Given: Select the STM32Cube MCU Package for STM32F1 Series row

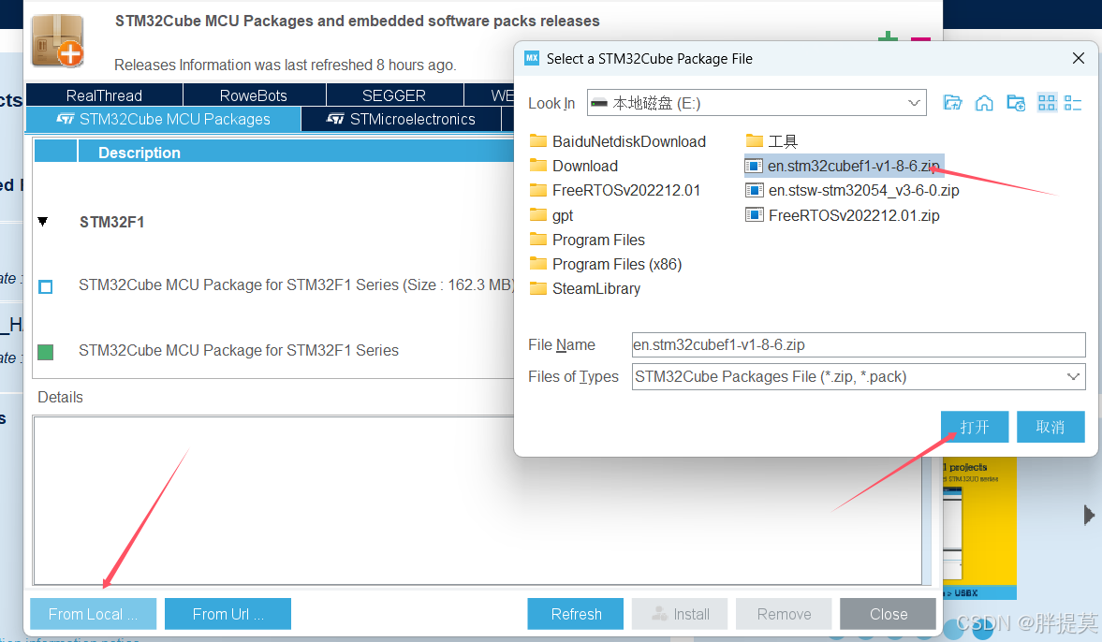Looking at the screenshot, I should click(x=239, y=351).
